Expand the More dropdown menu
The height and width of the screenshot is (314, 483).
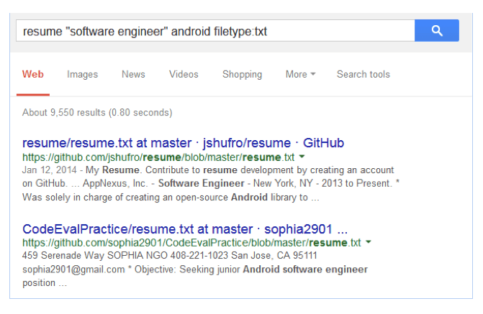click(x=300, y=75)
